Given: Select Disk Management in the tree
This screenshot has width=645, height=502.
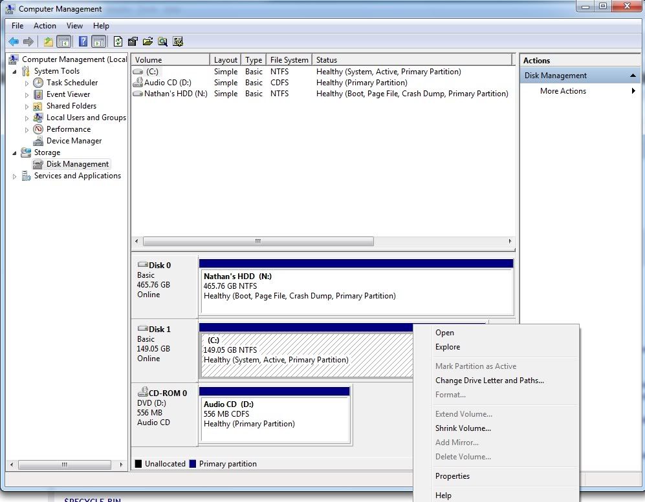Looking at the screenshot, I should [78, 164].
